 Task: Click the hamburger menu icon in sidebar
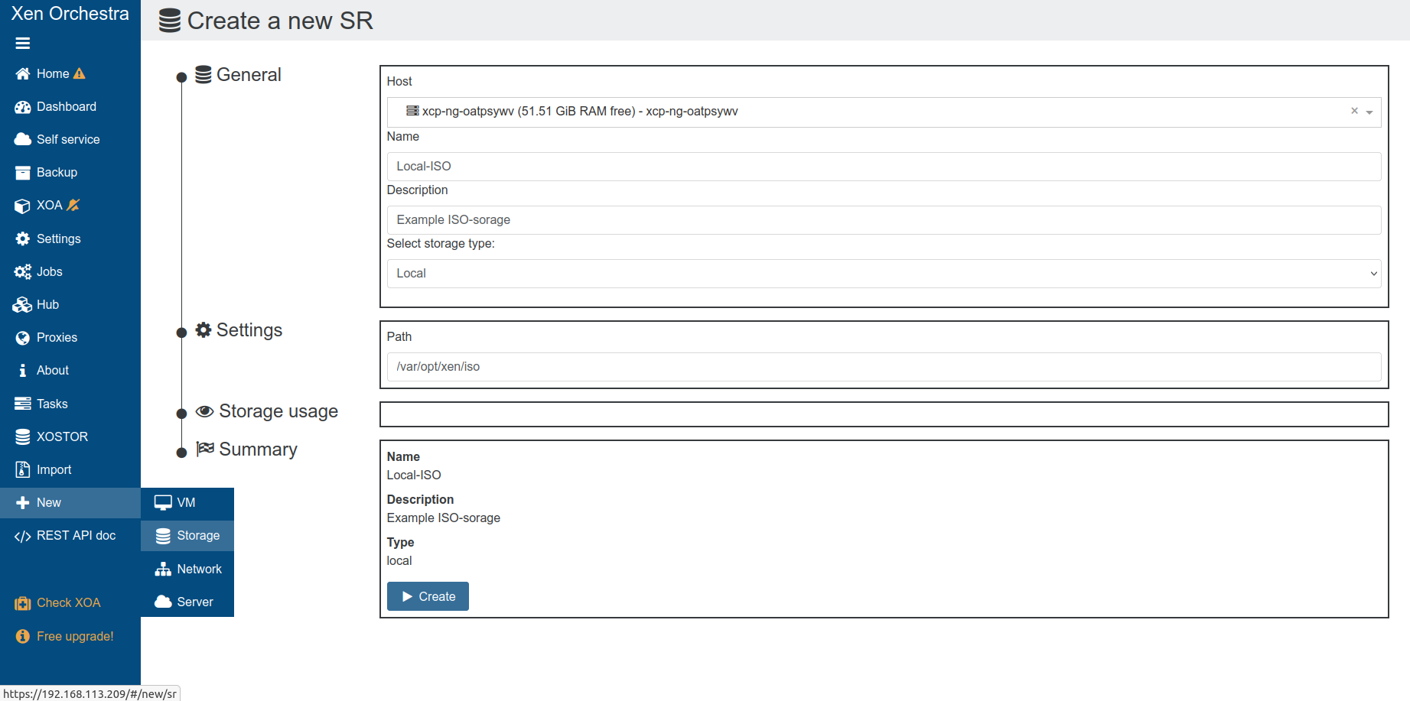pos(23,44)
